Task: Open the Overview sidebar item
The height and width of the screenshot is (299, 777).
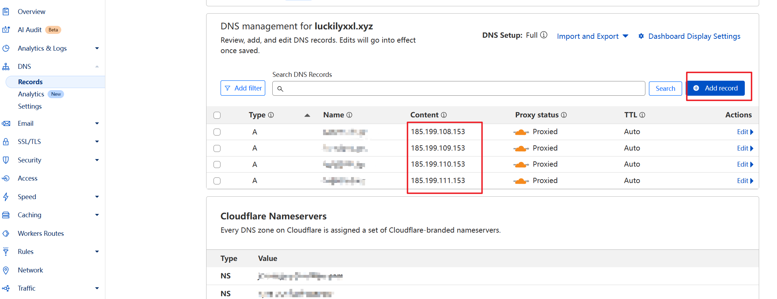Action: [x=31, y=12]
